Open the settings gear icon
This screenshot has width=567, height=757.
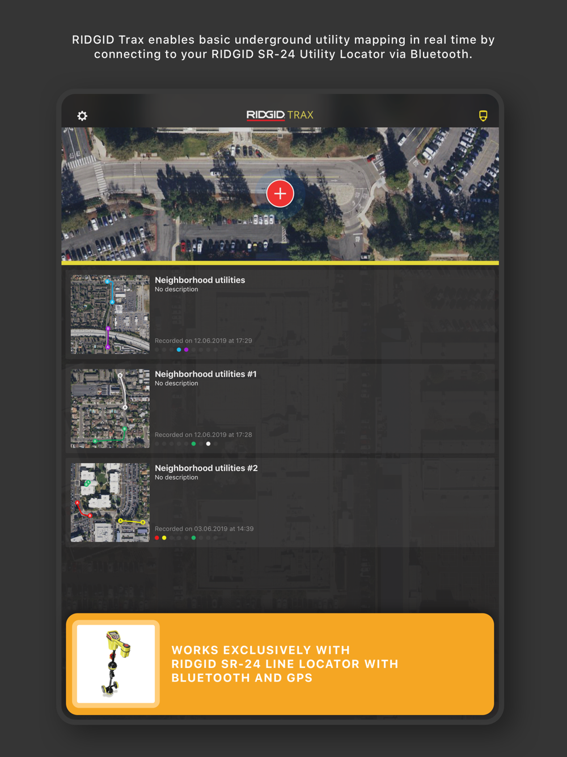[82, 116]
